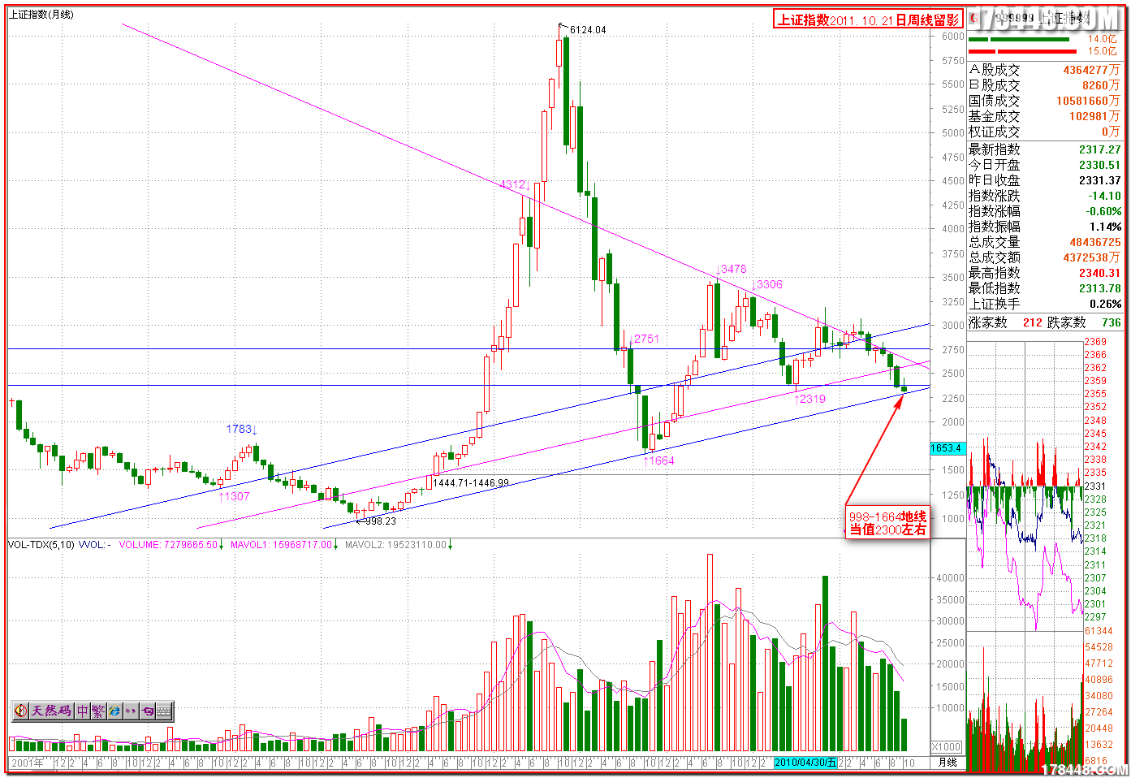
Task: Click the 2001年 label on time axis
Action: pyautogui.click(x=28, y=763)
